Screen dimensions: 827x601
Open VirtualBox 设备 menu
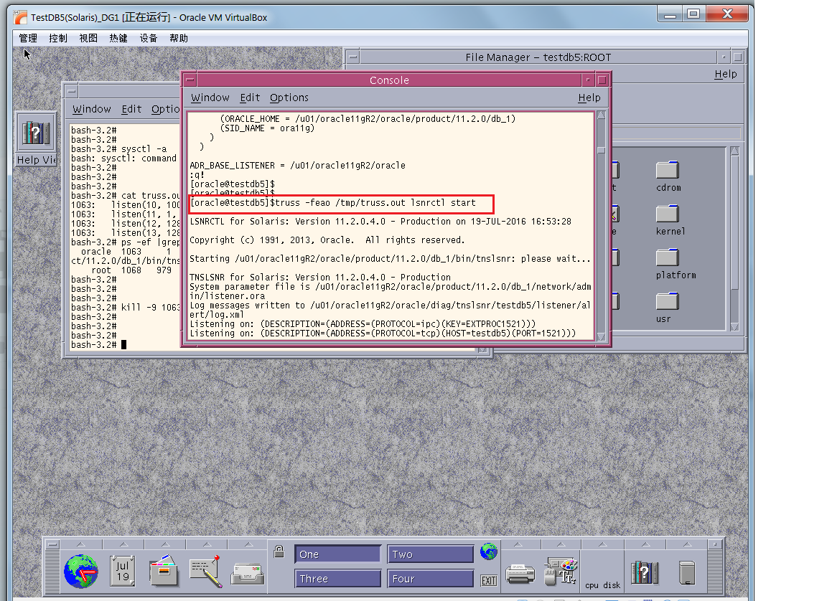(148, 38)
